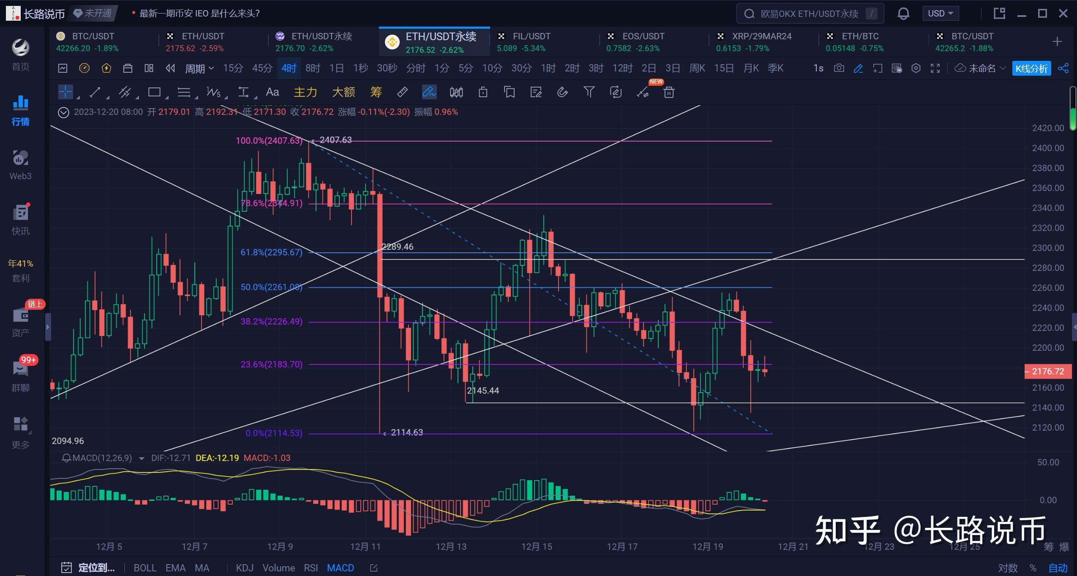This screenshot has width=1077, height=576.
Task: Click the 定位到... locate date button
Action: (88, 568)
